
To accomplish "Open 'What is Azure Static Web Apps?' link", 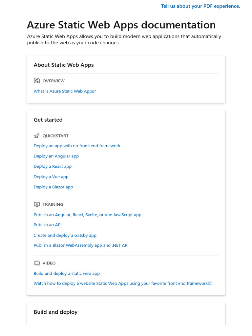I will click(x=65, y=91).
